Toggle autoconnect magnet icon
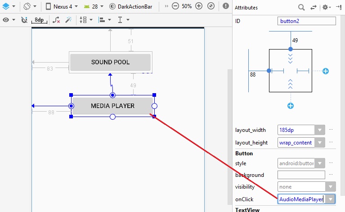345x212 pixels. click(24, 20)
